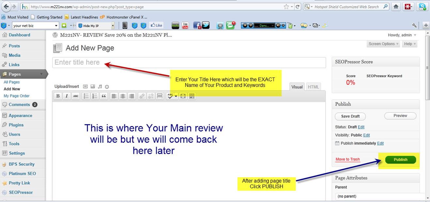
Task: Open the spellchecker language dropdown arrow
Action: pos(176,96)
